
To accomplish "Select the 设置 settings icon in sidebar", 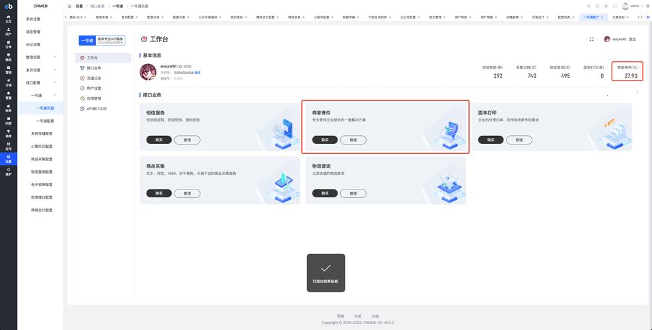I will (9, 159).
